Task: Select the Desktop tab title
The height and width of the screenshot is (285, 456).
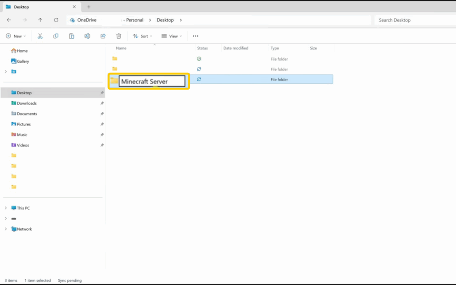Action: [21, 7]
